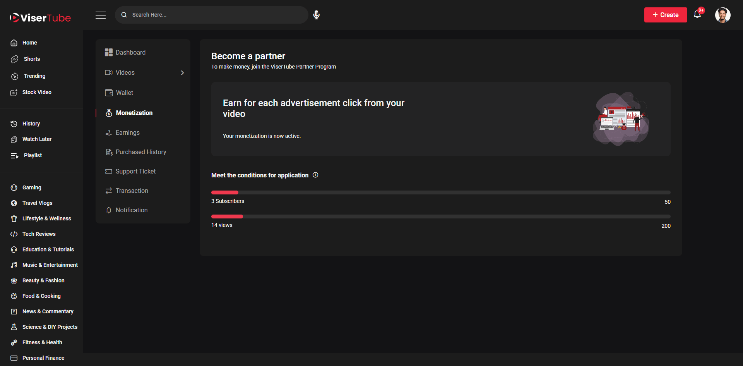Open Watch Later list
This screenshot has height=366, width=743.
(37, 139)
